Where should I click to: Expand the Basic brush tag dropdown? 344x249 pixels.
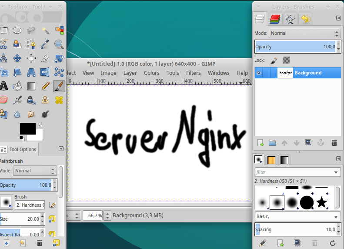point(297,216)
